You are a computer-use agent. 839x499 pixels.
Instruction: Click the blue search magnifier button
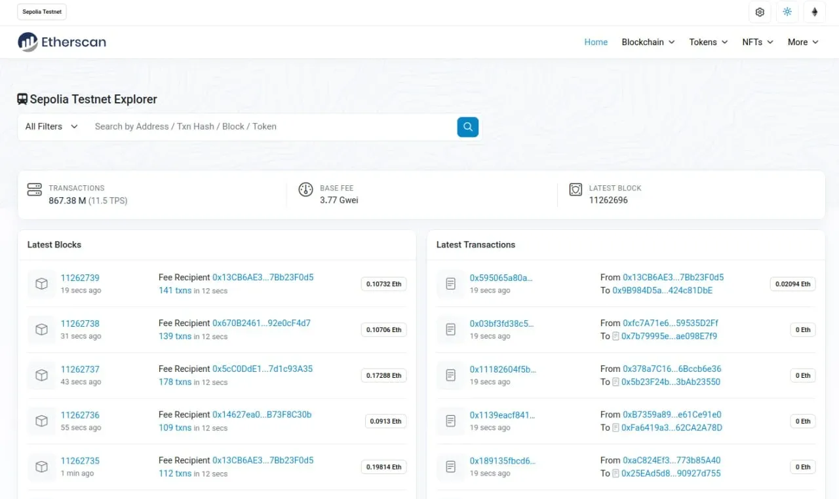coord(467,127)
